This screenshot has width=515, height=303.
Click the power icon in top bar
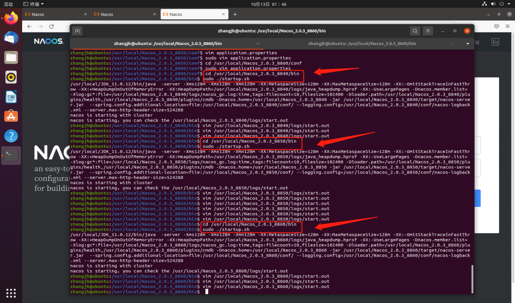[502, 4]
